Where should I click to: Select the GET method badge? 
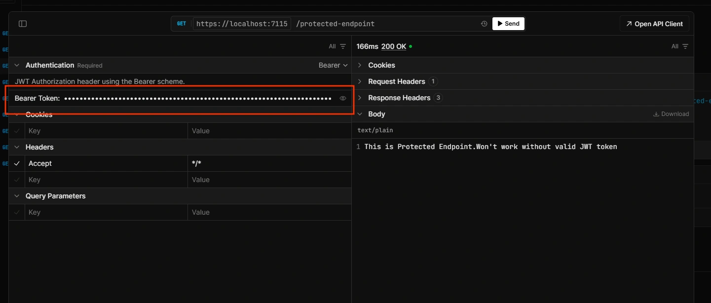[182, 24]
